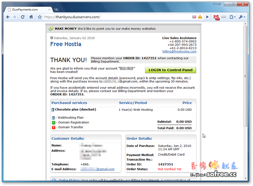Click the blue go arrow button

click(207, 17)
